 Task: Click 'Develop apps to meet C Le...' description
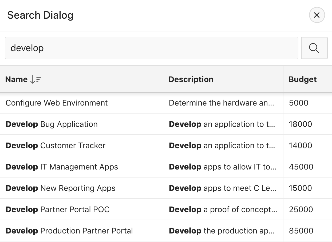(222, 188)
